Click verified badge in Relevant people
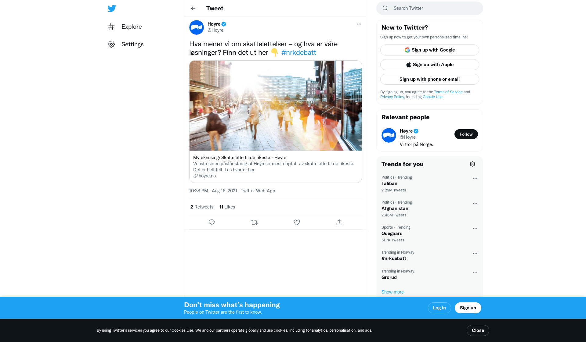The height and width of the screenshot is (342, 586). (416, 131)
